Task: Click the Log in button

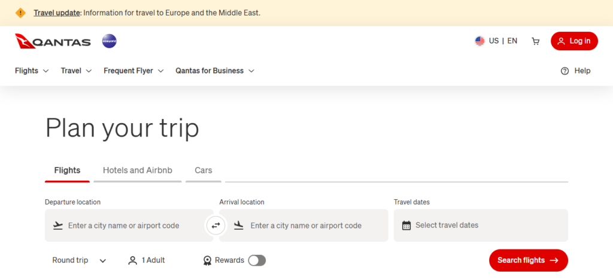Action: (x=574, y=41)
